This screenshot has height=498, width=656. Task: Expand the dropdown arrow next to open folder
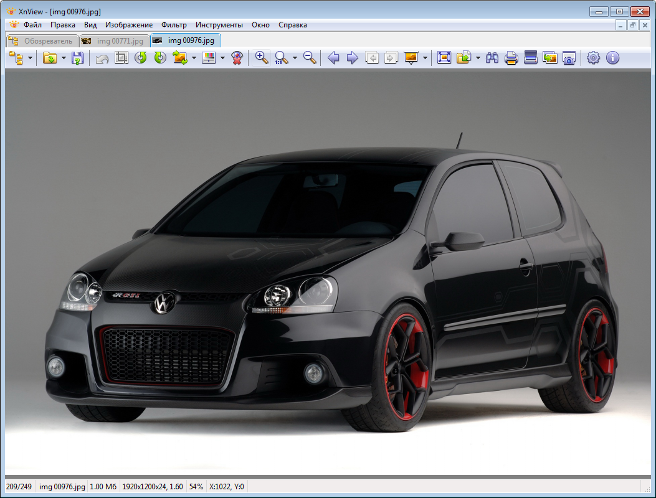coord(64,58)
